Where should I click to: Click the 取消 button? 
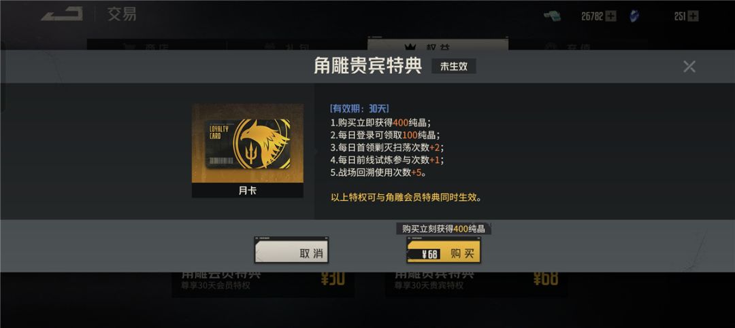click(291, 250)
